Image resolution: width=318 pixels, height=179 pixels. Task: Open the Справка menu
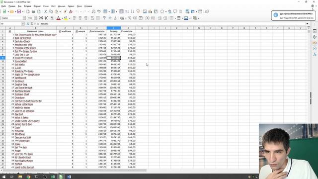88,6
